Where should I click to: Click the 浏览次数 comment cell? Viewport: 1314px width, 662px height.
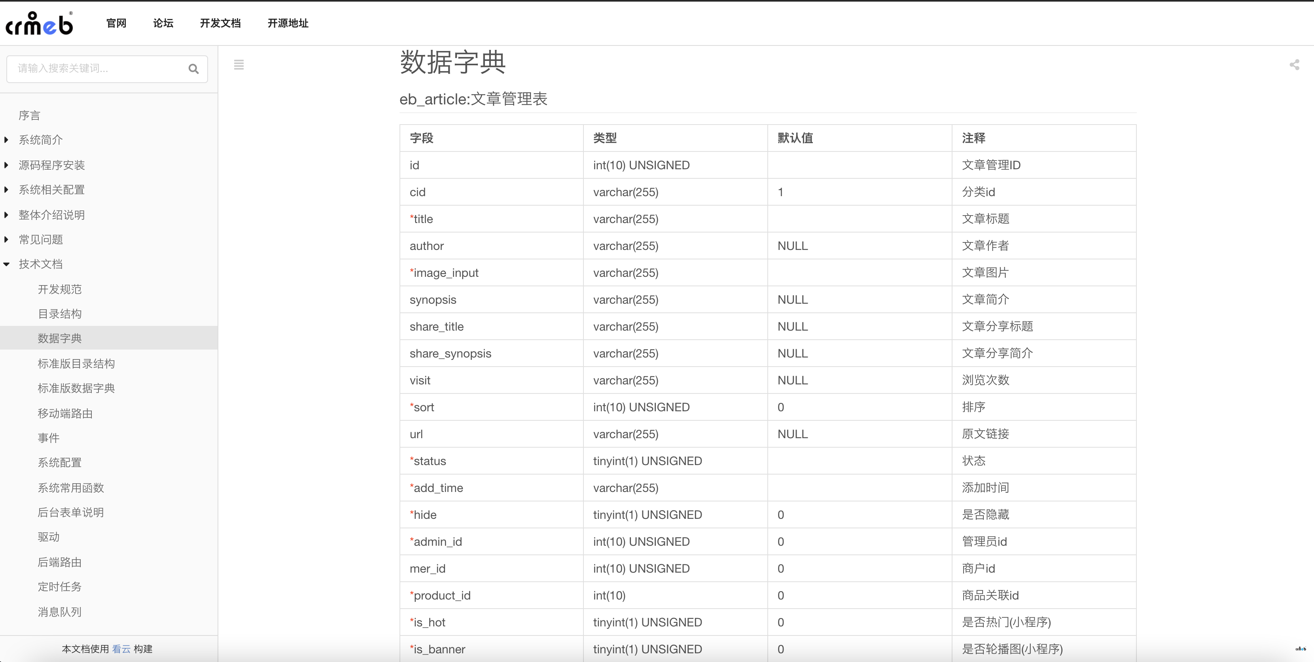click(1044, 380)
